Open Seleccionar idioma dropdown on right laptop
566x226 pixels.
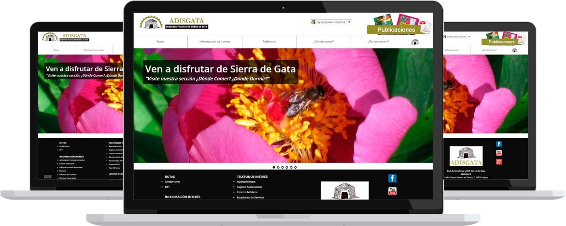pyautogui.click(x=457, y=37)
